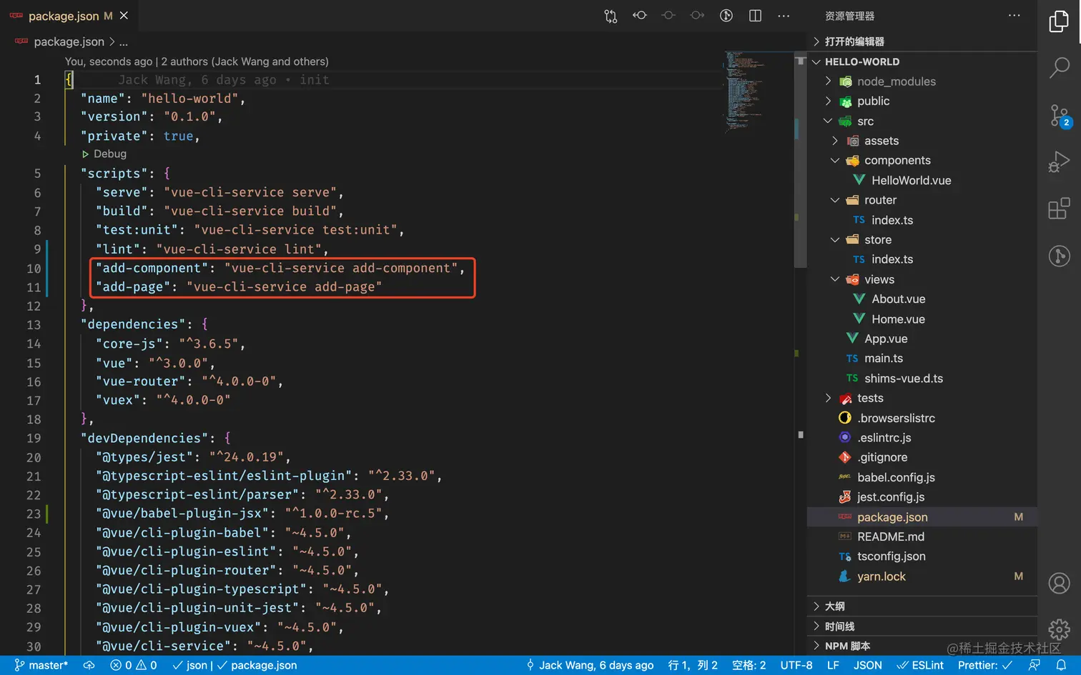Viewport: 1081px width, 675px height.
Task: Open yarn.lock file
Action: (922, 576)
